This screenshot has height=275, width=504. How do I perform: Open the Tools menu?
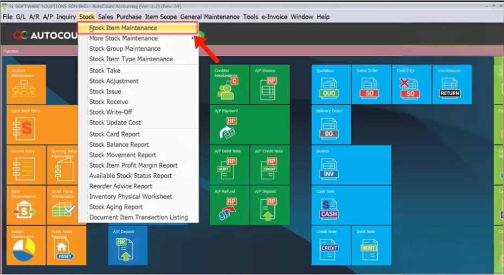(250, 17)
